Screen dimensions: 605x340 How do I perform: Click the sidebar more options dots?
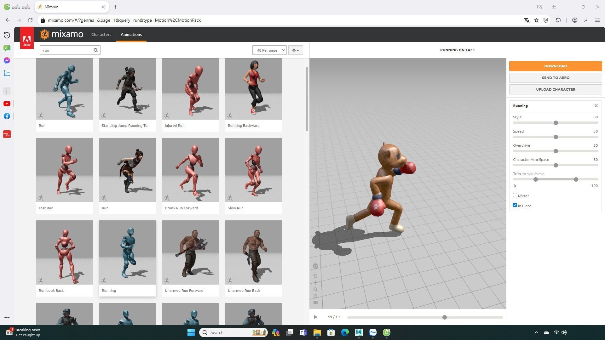tap(7, 317)
